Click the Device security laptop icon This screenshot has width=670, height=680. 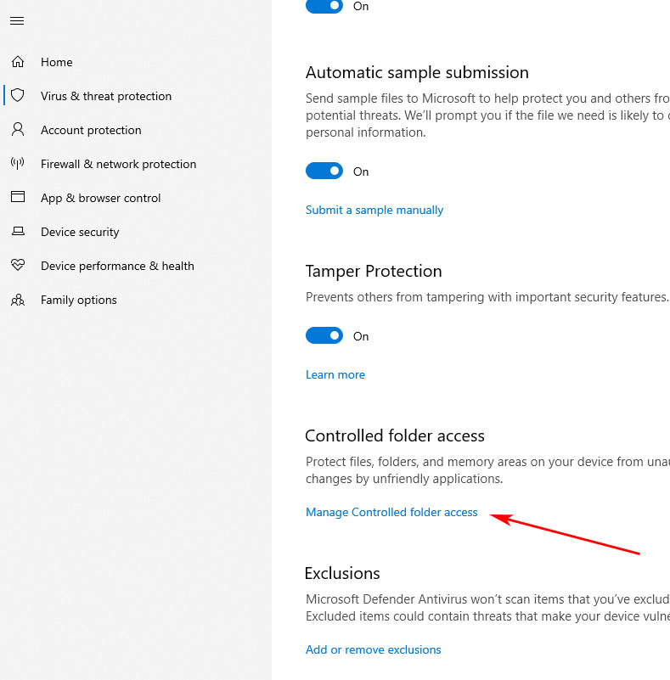[18, 231]
